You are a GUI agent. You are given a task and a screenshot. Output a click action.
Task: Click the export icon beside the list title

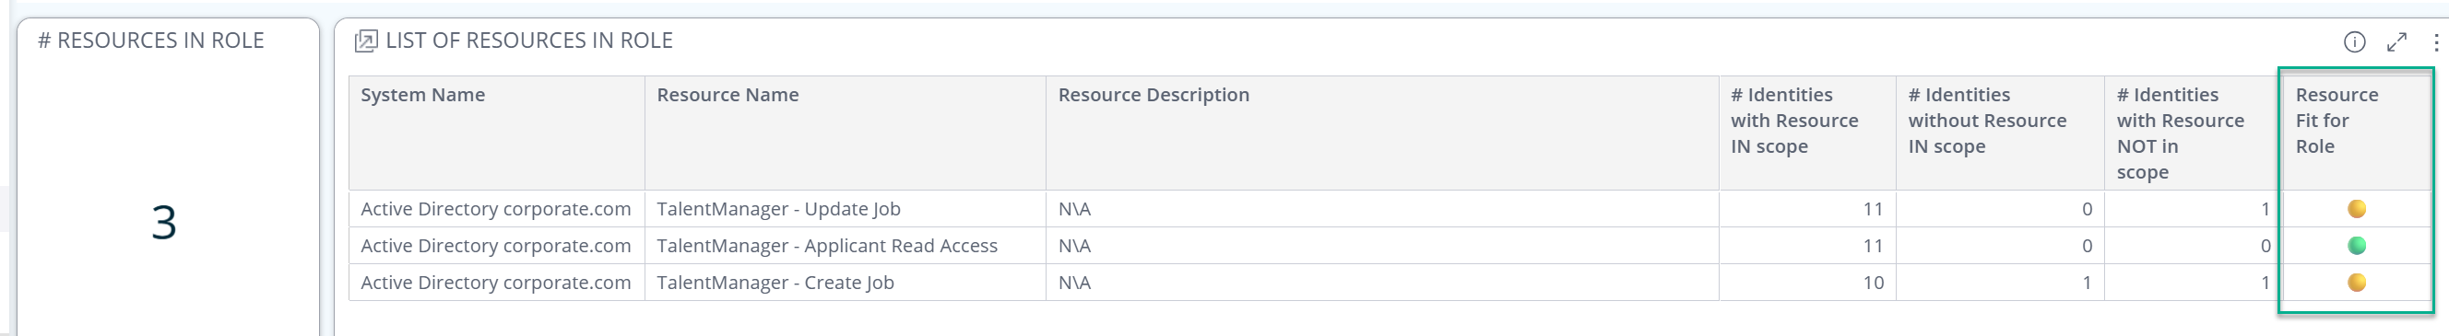(x=365, y=41)
